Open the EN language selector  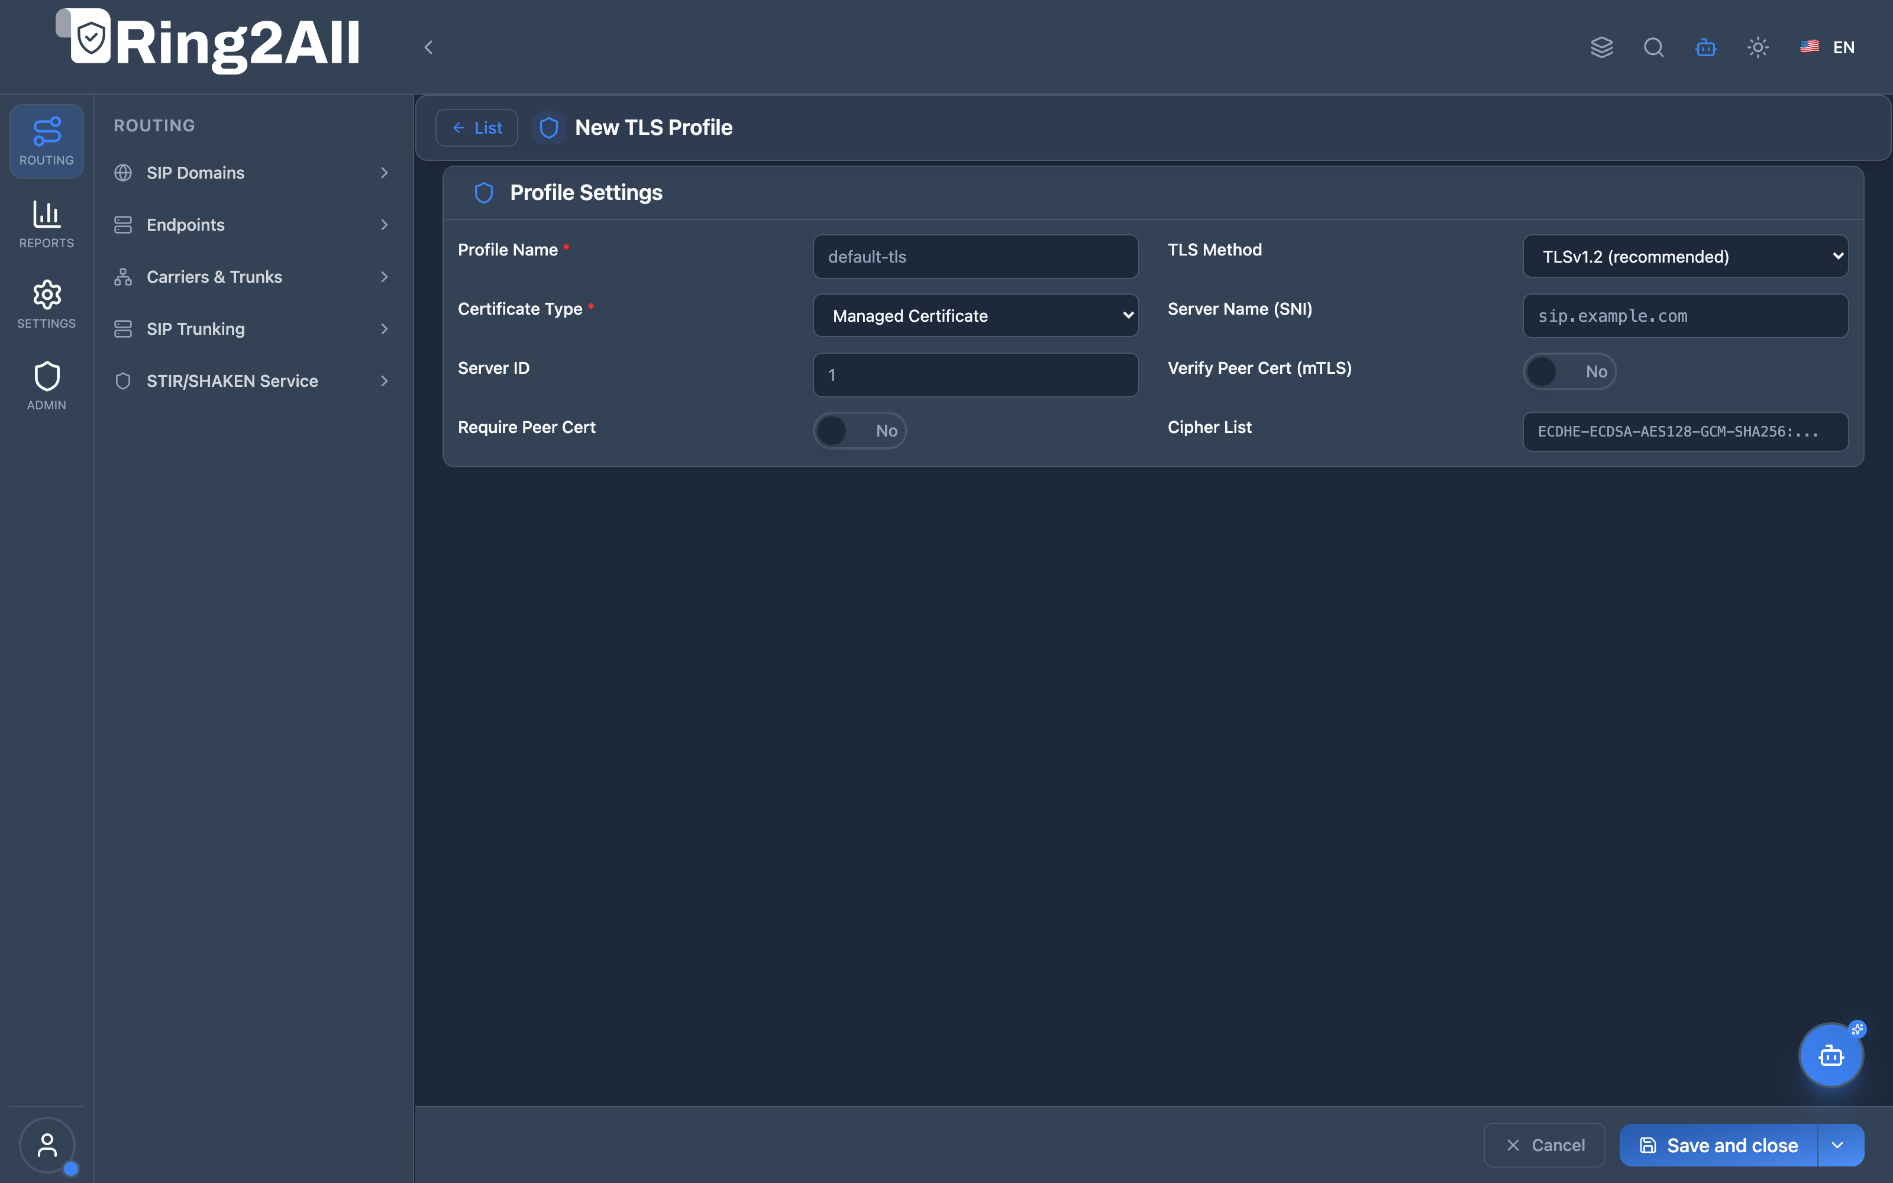click(1827, 47)
